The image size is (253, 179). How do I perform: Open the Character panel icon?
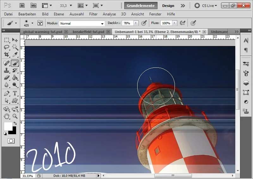click(246, 41)
